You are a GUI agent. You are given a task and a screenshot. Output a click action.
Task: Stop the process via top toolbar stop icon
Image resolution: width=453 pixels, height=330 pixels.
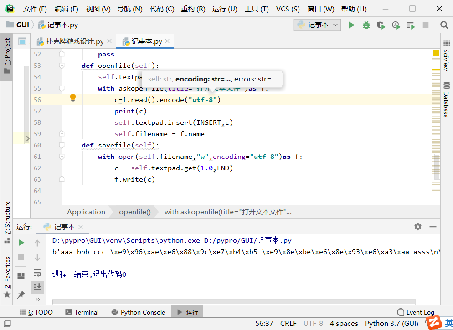(x=425, y=25)
